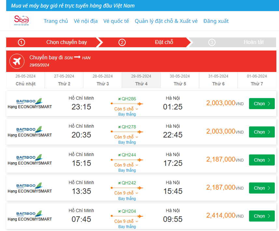The image size is (279, 231).
Task: Expand seat details 'Còn 5 chỗ' for QH286
Action: pos(126,109)
